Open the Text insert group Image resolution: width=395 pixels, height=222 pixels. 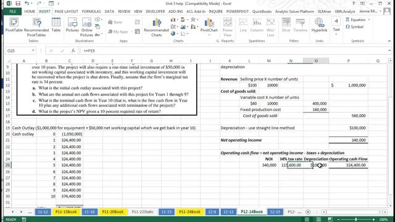tap(336, 26)
